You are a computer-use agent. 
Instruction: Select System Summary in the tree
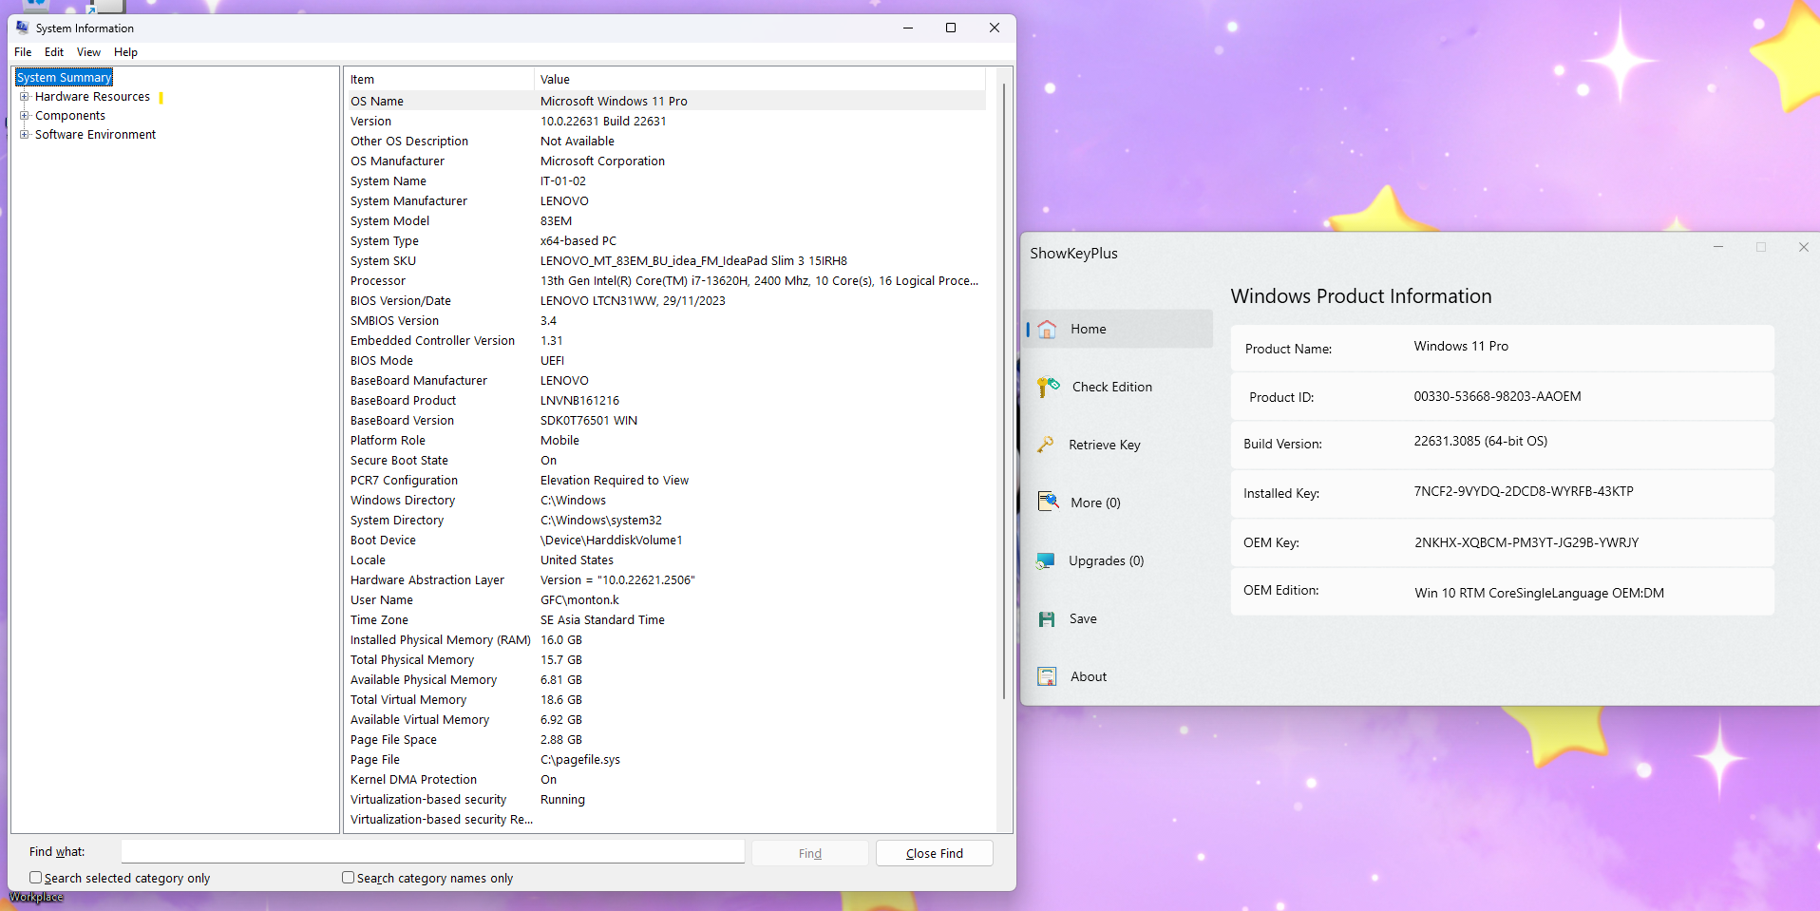pyautogui.click(x=65, y=78)
